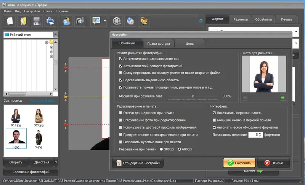Disable automatic face recognition checkbox
Screen dimensions: 305x185
pyautogui.click(x=120, y=59)
